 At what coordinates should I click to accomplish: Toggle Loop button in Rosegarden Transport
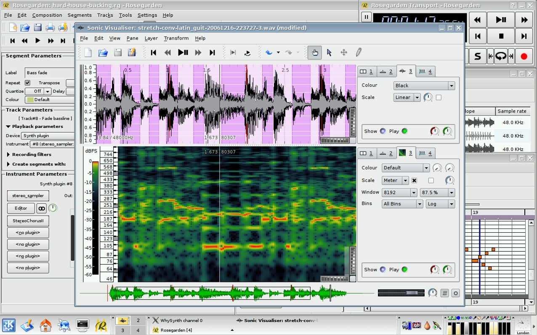pyautogui.click(x=500, y=56)
